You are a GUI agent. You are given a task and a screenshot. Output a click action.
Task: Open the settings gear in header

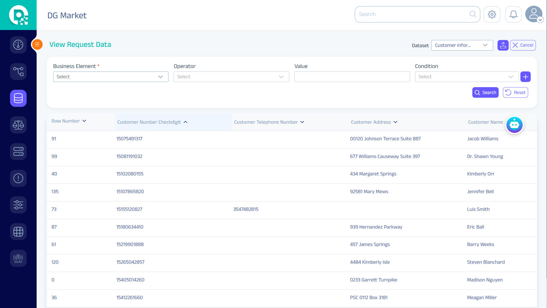click(x=492, y=14)
